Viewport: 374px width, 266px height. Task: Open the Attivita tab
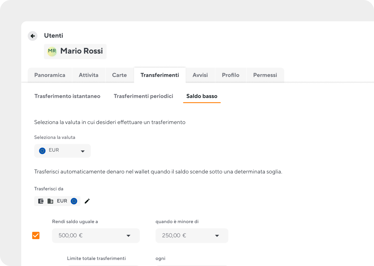point(88,75)
